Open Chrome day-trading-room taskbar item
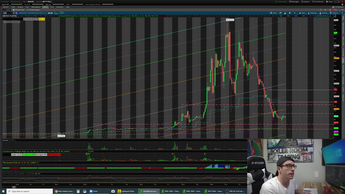 [x=64, y=191]
